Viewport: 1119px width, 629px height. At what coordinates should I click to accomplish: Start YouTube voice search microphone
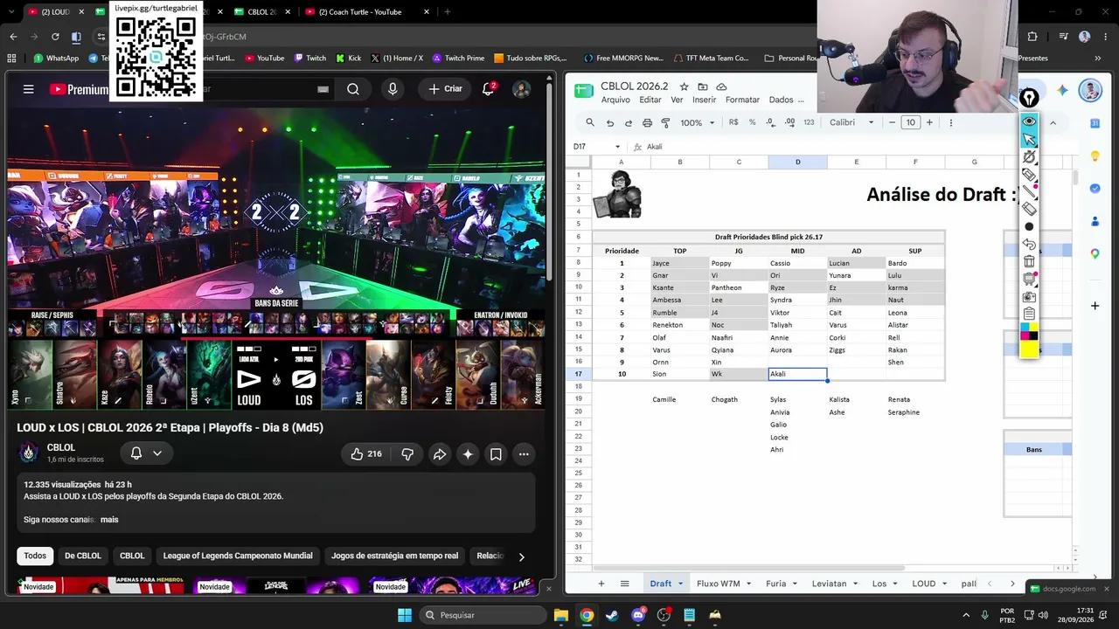(393, 89)
